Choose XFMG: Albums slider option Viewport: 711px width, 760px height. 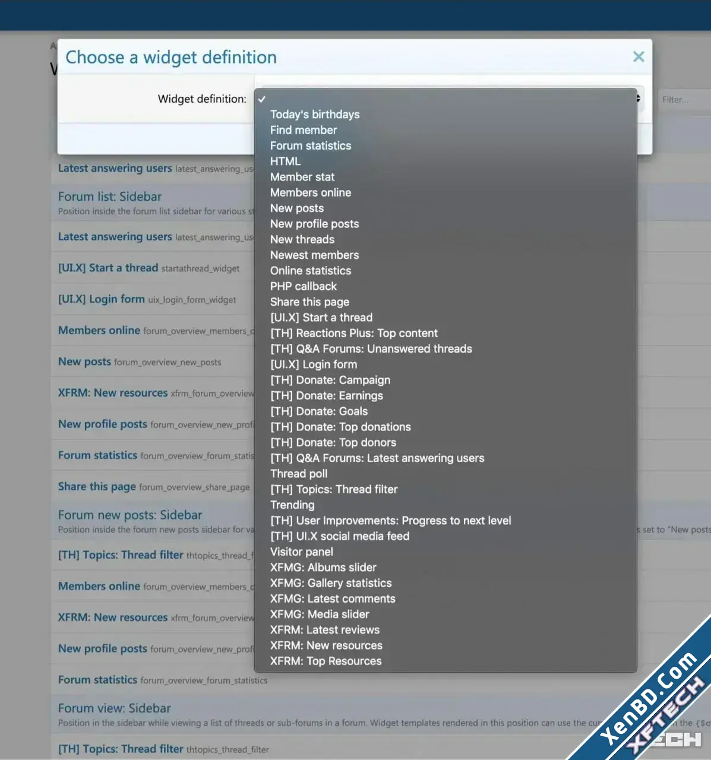point(445,568)
